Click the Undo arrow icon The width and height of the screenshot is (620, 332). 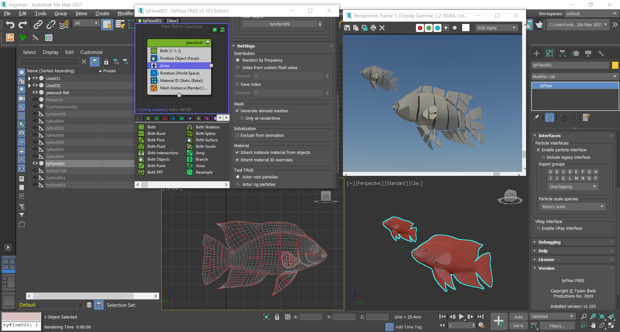pyautogui.click(x=10, y=25)
